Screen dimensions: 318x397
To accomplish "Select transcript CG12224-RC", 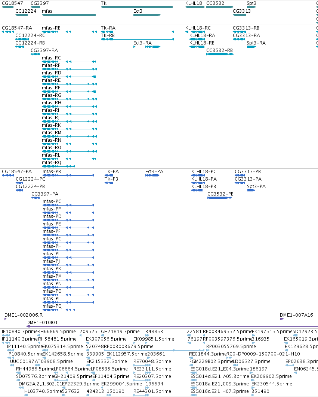I will [22, 39].
